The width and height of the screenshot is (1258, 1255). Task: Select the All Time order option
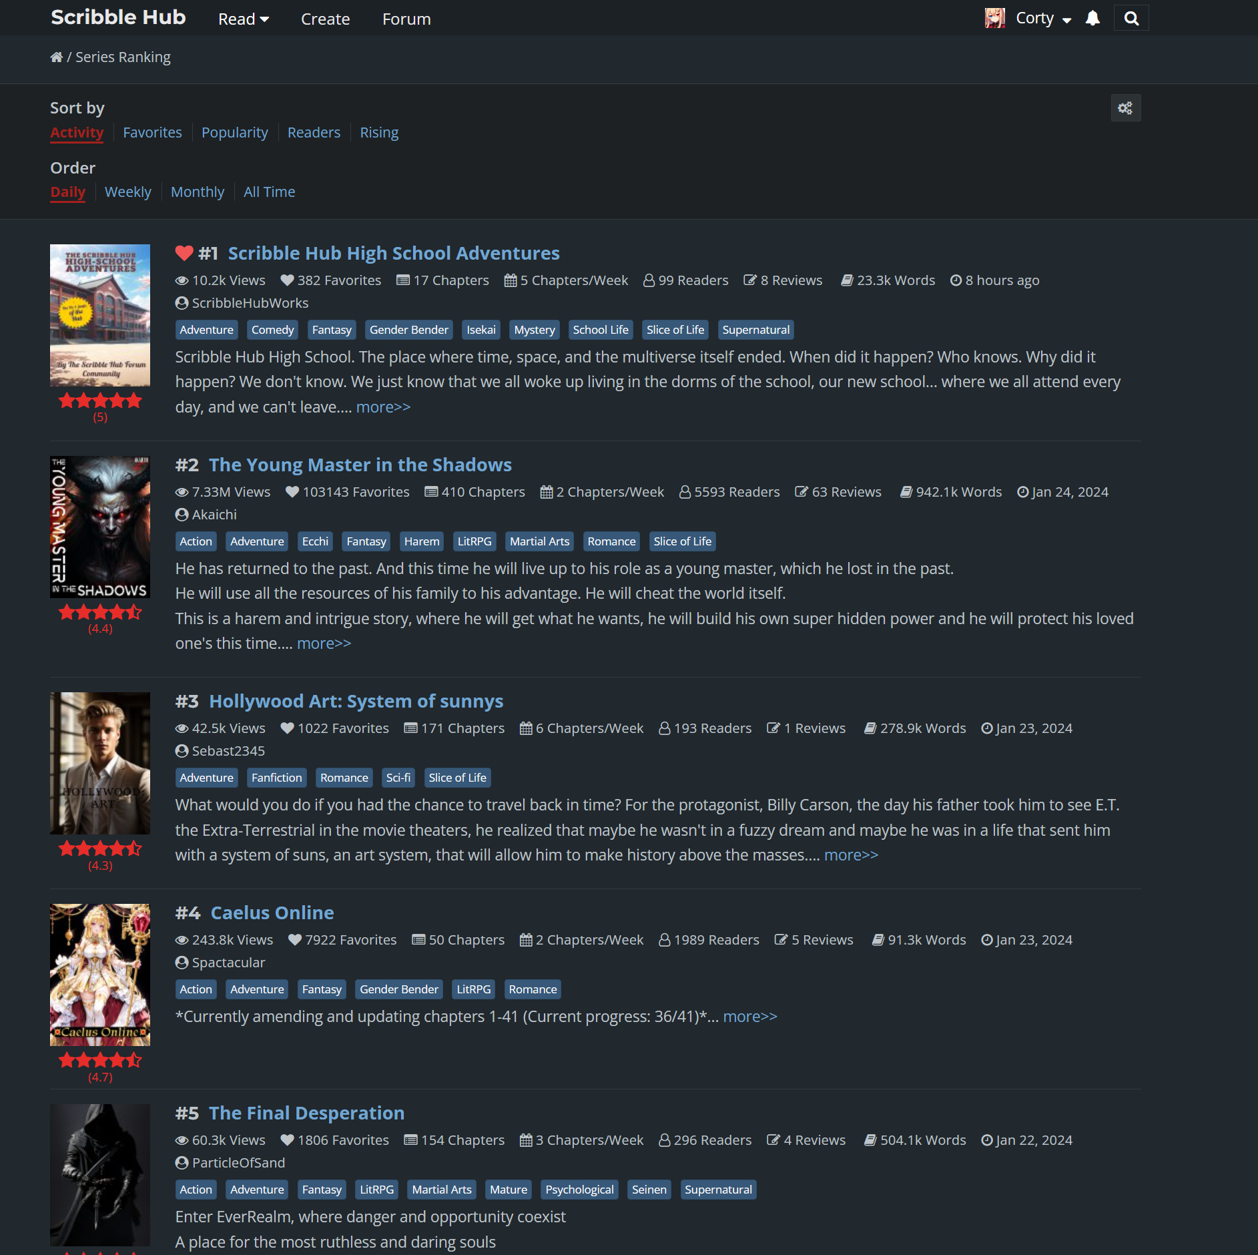click(269, 192)
